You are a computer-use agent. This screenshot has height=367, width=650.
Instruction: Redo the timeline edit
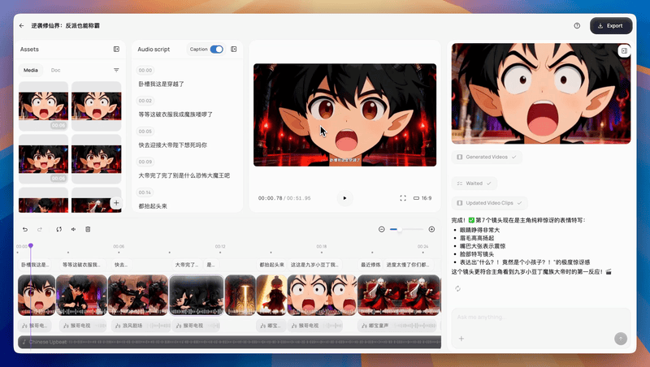(40, 229)
